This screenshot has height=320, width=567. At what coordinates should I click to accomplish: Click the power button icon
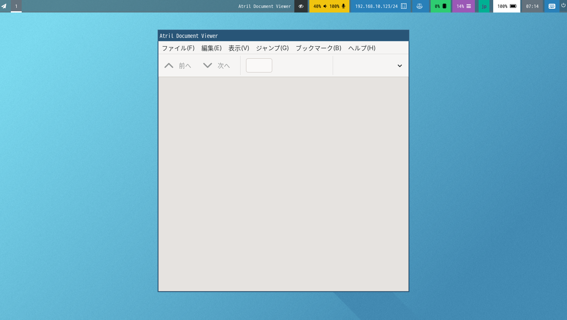tap(563, 5)
